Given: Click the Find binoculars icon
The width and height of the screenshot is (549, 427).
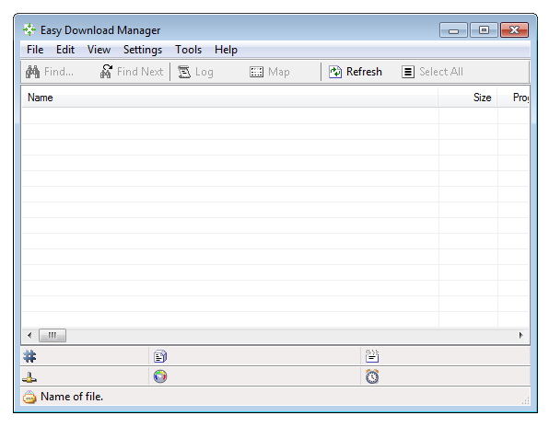Looking at the screenshot, I should [x=32, y=72].
